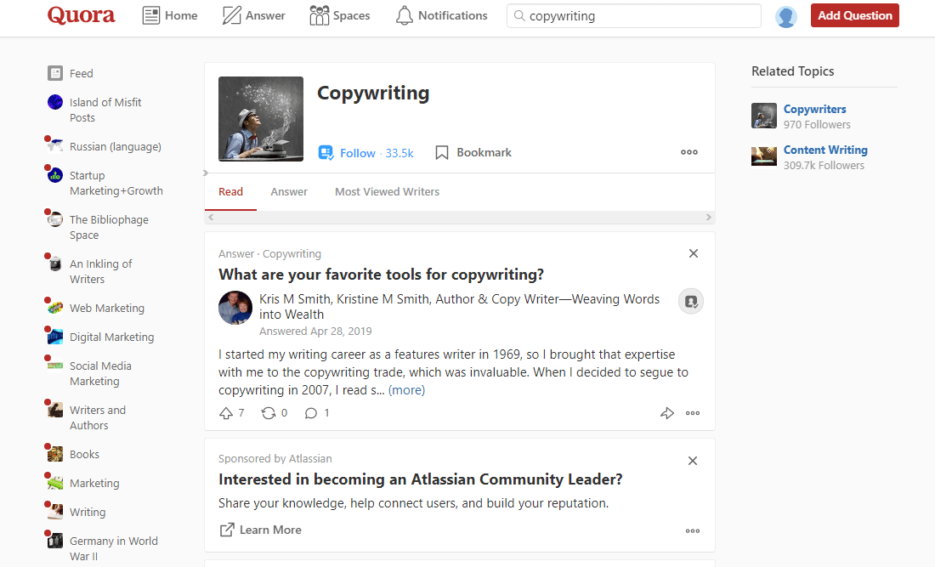Expand the answer with the (more) link
Image resolution: width=935 pixels, height=567 pixels.
click(x=406, y=390)
